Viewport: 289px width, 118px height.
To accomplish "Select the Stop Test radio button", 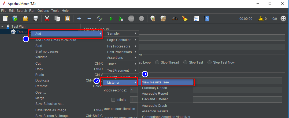I will tap(186, 62).
